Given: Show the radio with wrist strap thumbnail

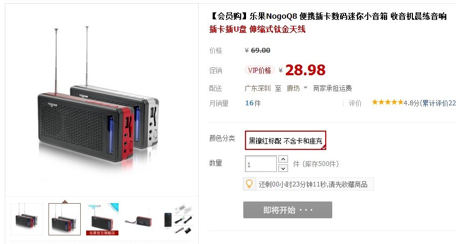Looking at the screenshot, I should [140, 219].
